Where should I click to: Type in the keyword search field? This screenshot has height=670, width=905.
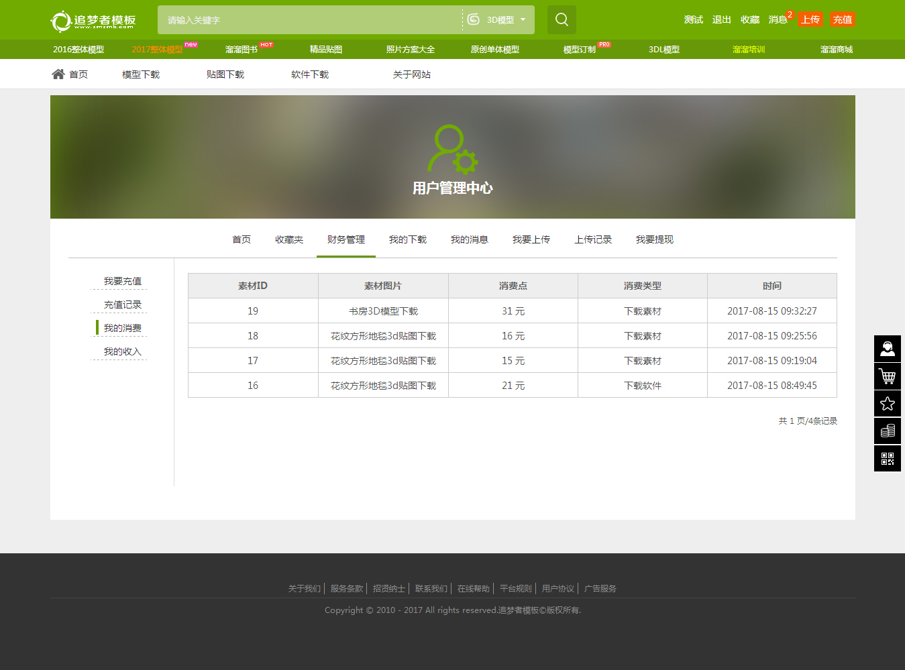(x=309, y=20)
